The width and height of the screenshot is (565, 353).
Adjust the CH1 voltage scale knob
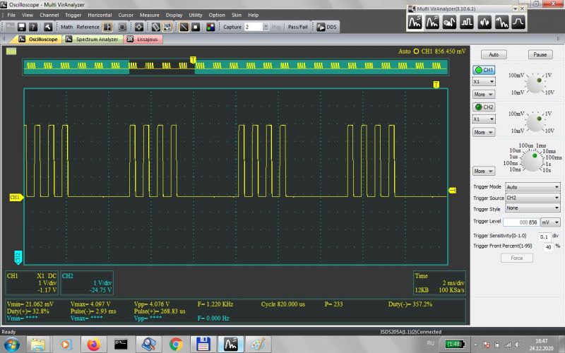pyautogui.click(x=535, y=84)
